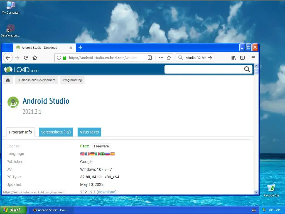285x214 pixels.
Task: Click the 'studio 32 bit' search field
Action: click(x=196, y=58)
